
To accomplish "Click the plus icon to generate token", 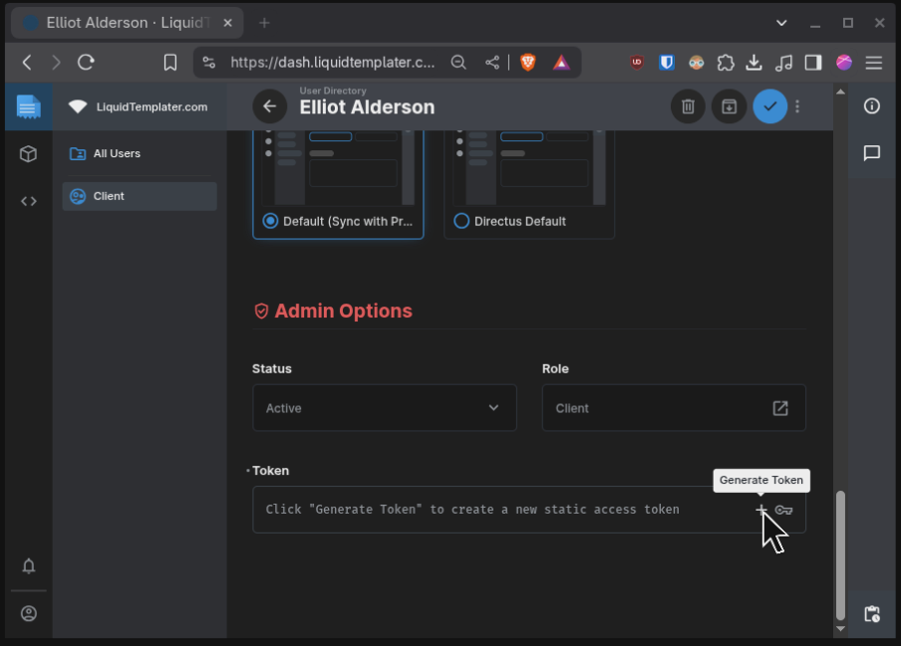I will pyautogui.click(x=760, y=510).
